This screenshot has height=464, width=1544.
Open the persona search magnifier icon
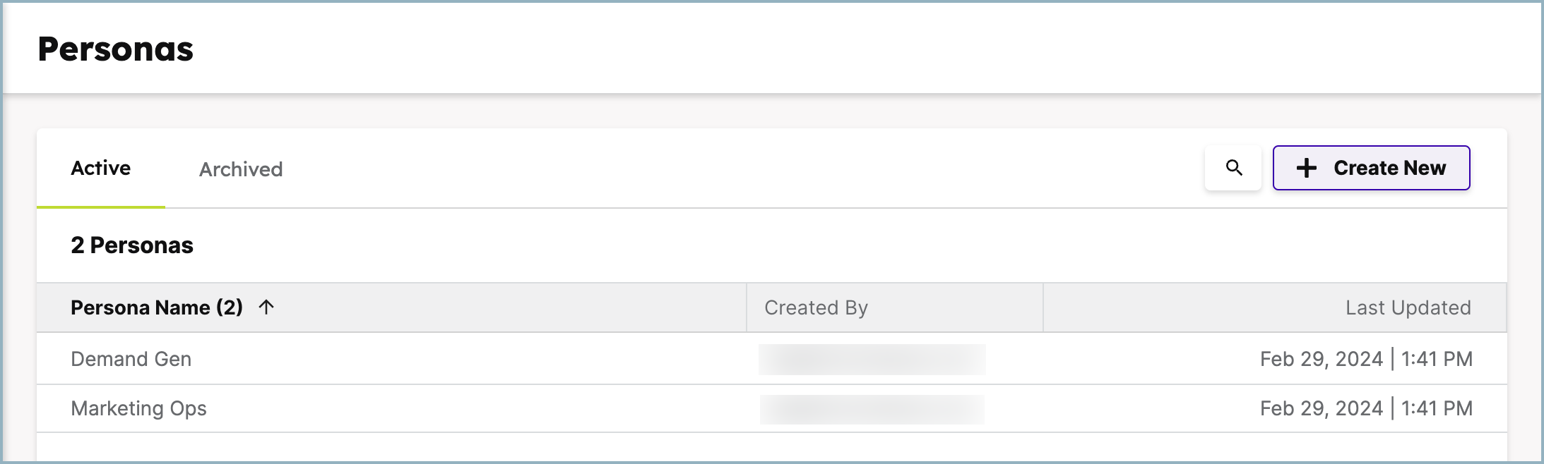click(x=1233, y=168)
